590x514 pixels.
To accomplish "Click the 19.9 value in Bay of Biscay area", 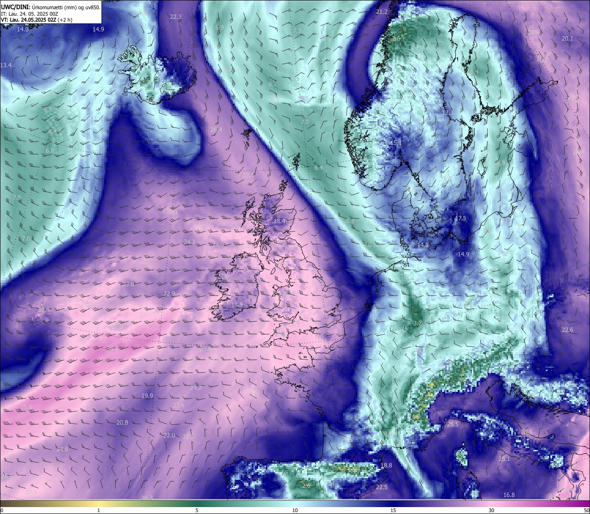I will [x=147, y=396].
